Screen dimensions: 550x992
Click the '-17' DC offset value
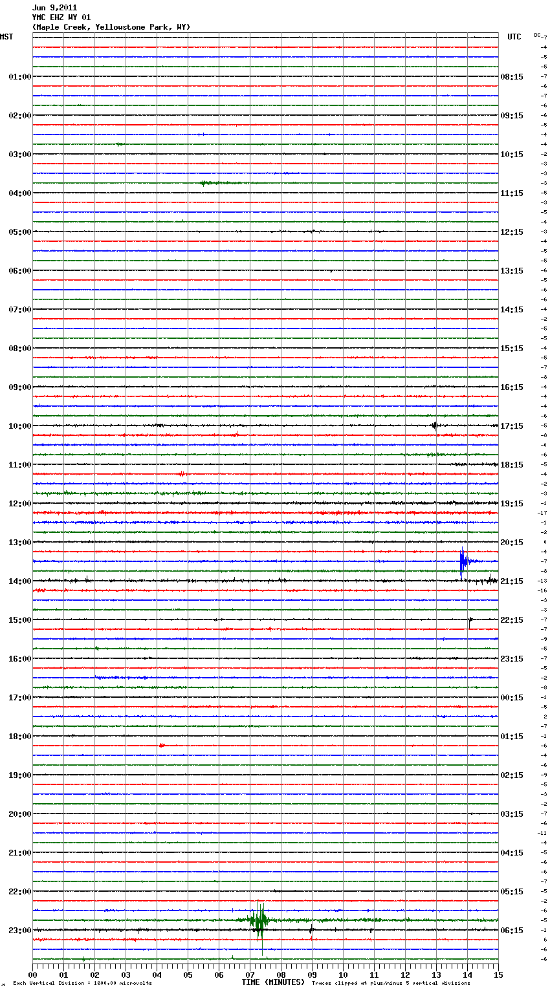pos(542,513)
